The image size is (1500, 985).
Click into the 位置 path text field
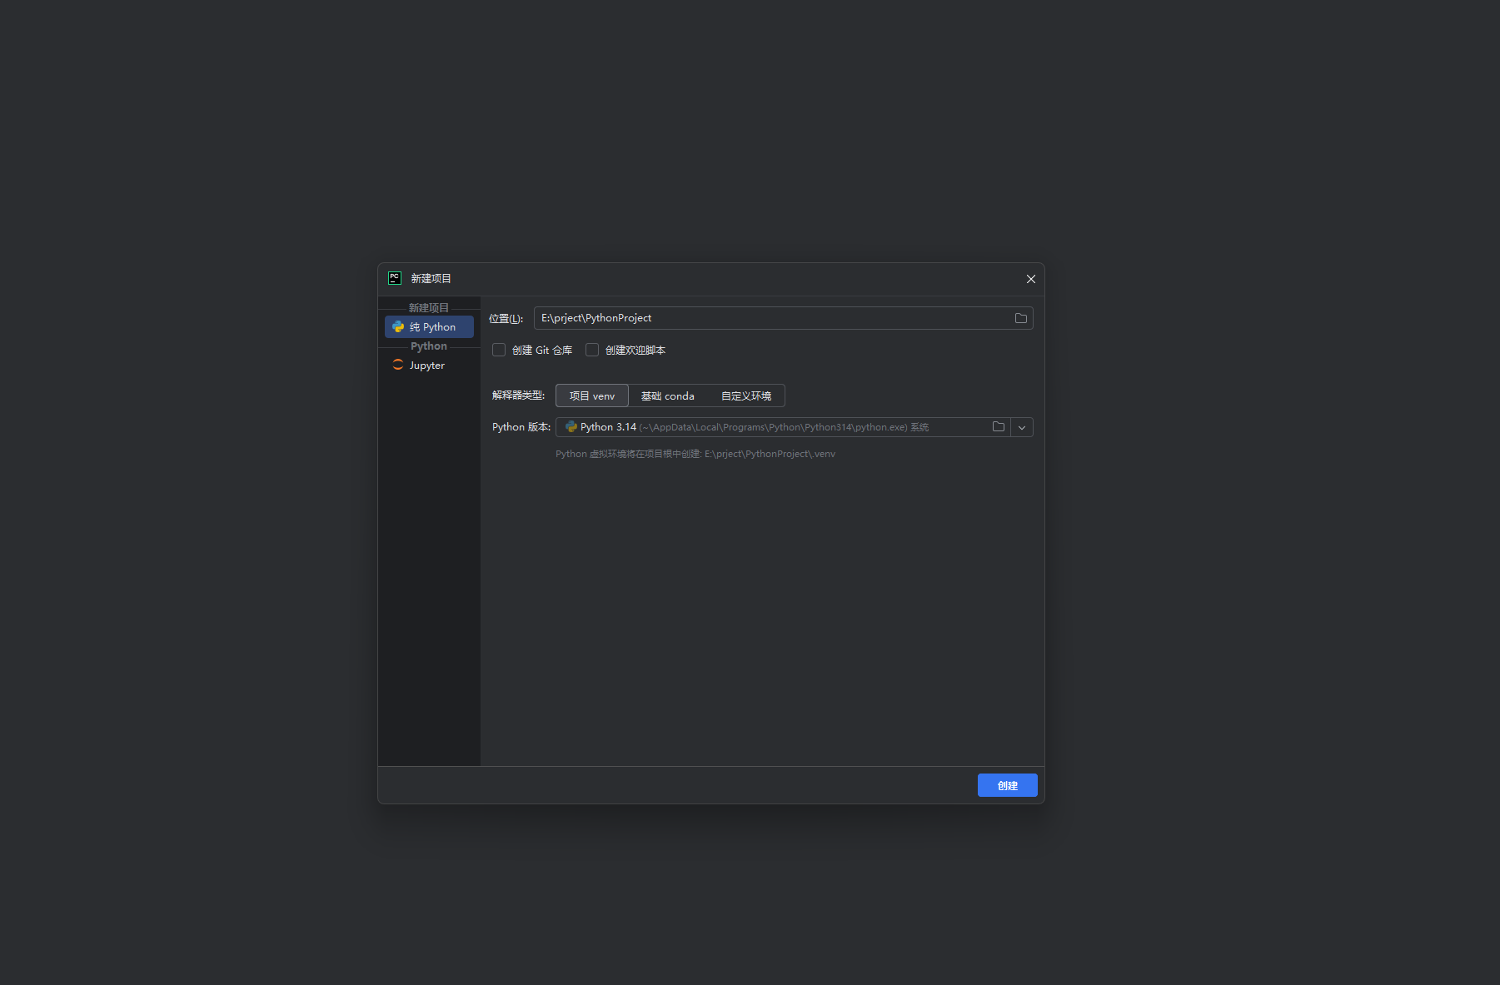(766, 318)
